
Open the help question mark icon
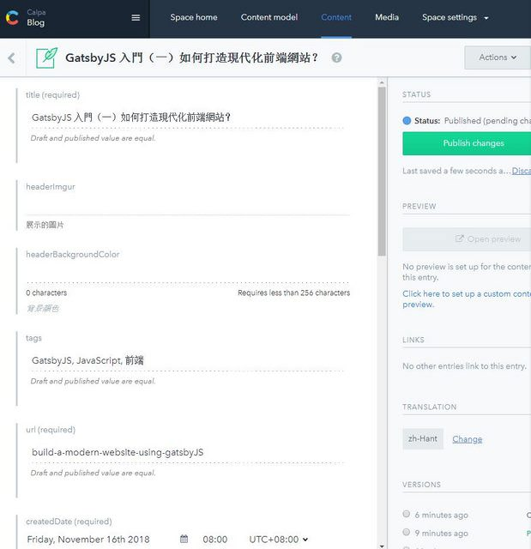337,57
